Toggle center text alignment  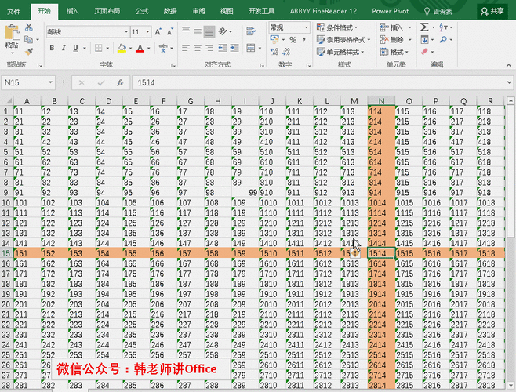pyautogui.click(x=198, y=48)
